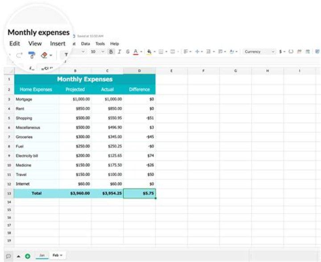Click the conditional format icon at toolbar end
This screenshot has width=321, height=262.
(317, 52)
